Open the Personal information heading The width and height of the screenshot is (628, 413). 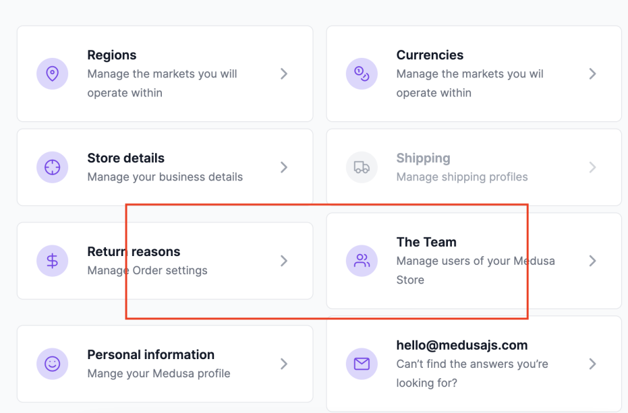(150, 354)
